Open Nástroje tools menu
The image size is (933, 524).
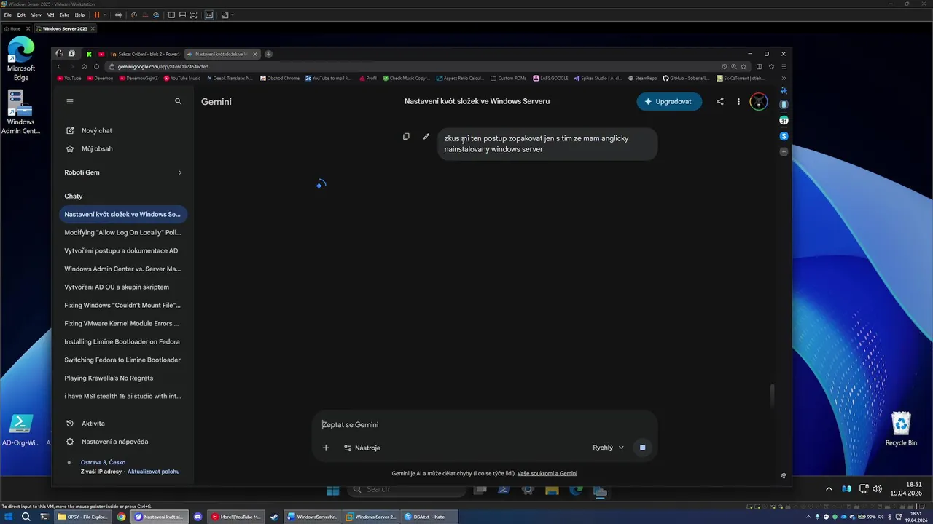click(x=362, y=448)
